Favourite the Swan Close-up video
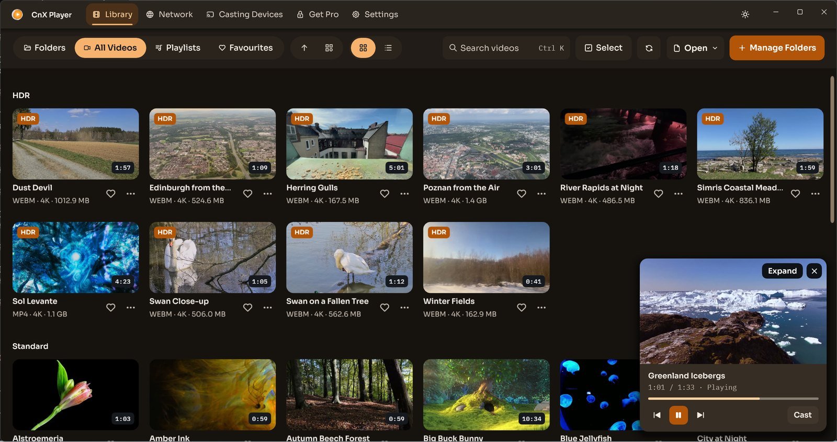 click(248, 308)
